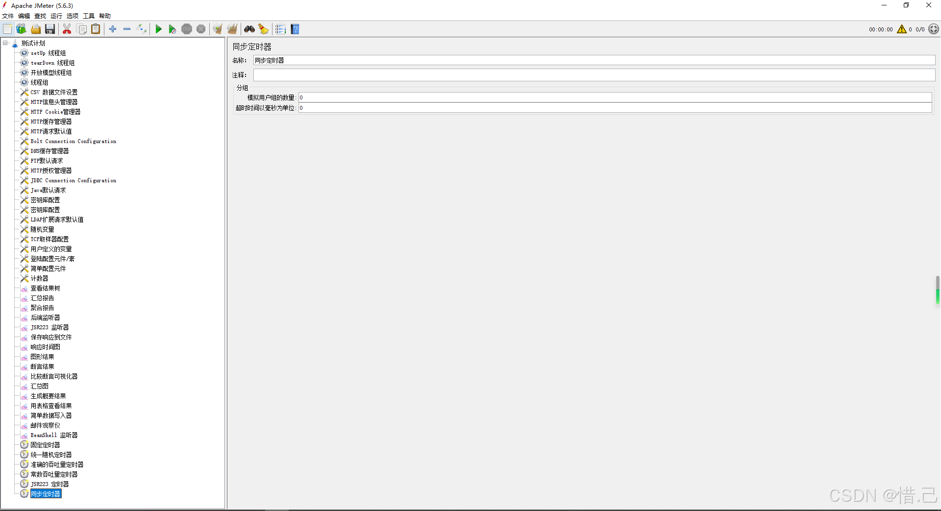Viewport: 941px width, 511px height.
Task: Select the highlighted 同步定时器 tree item
Action: pyautogui.click(x=46, y=494)
